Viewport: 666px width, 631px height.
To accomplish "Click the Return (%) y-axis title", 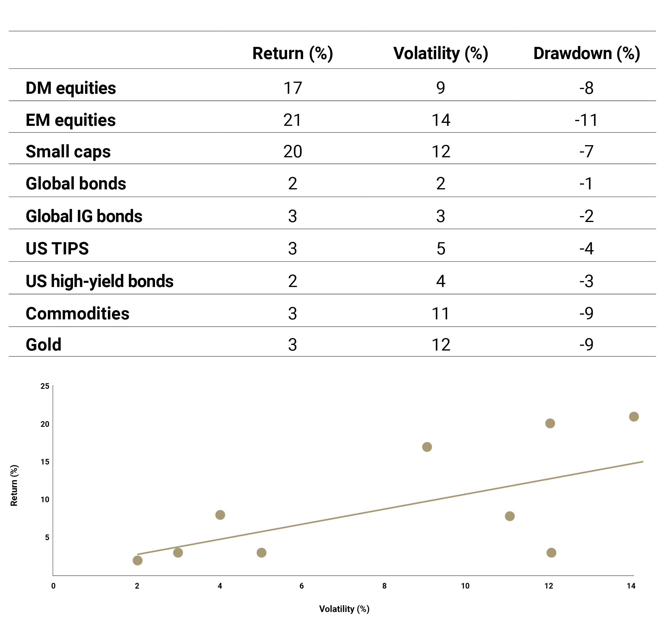I will point(14,485).
